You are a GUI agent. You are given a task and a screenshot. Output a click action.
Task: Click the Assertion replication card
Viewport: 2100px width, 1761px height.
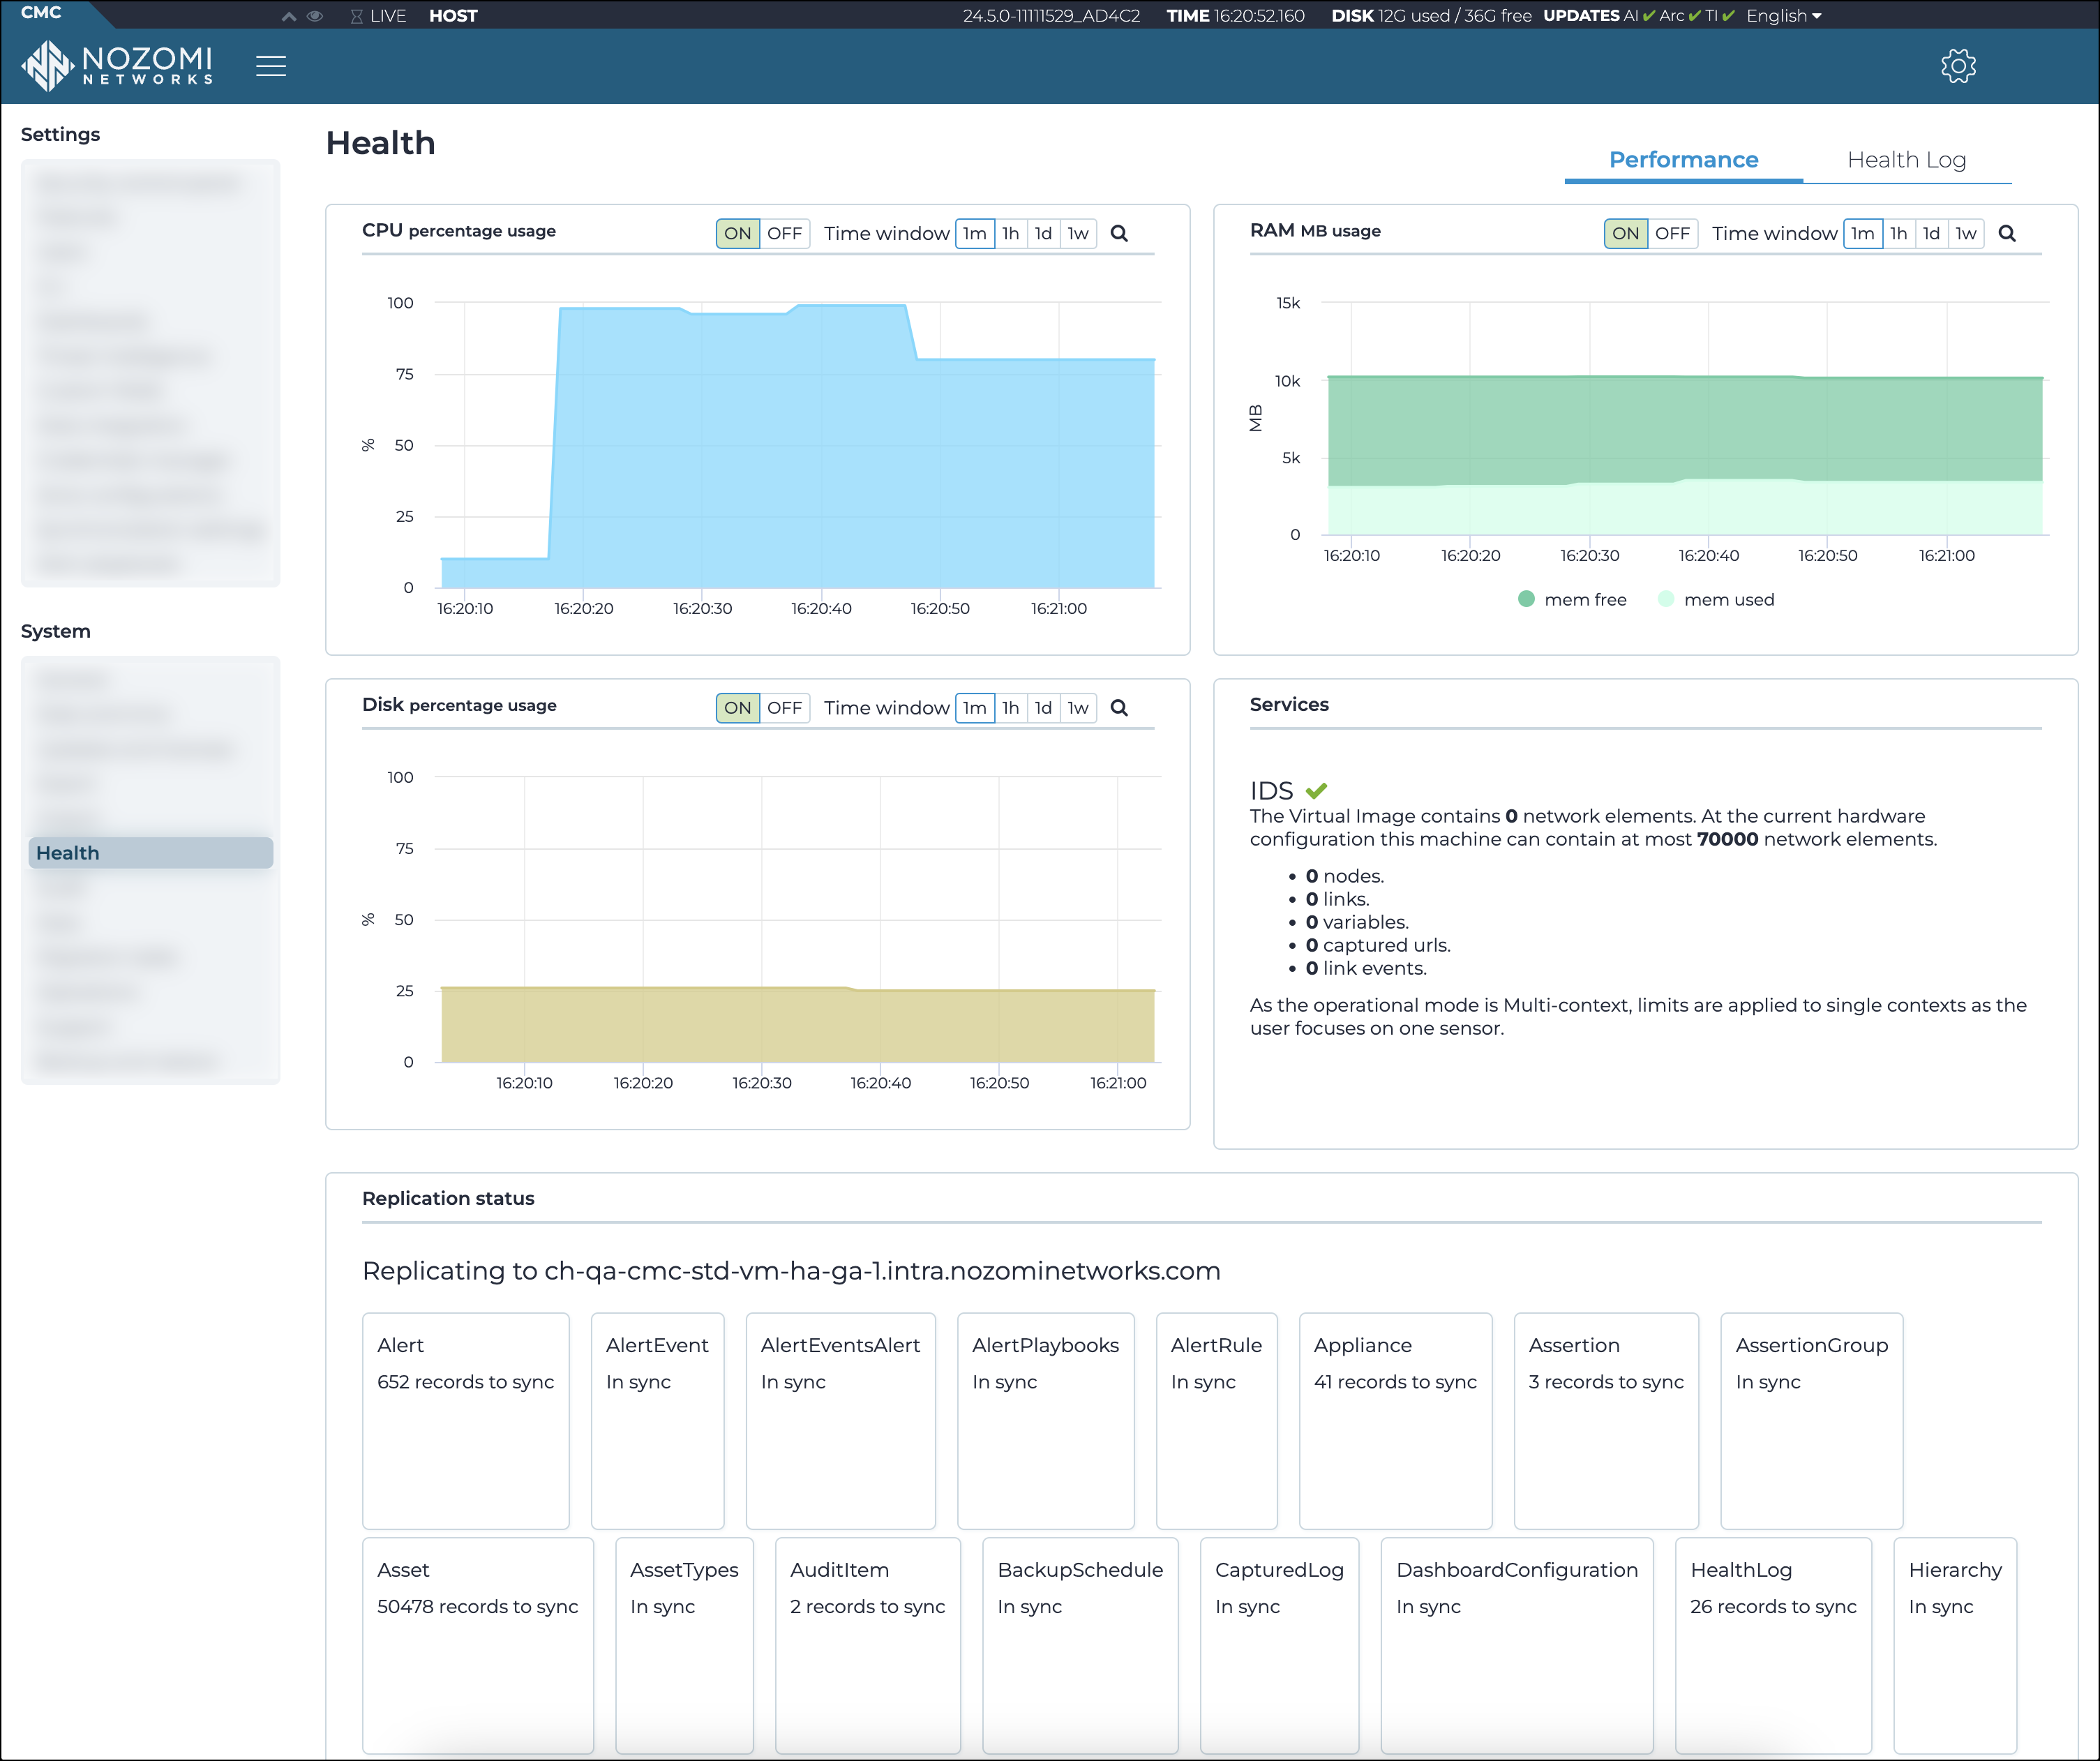1607,1421
